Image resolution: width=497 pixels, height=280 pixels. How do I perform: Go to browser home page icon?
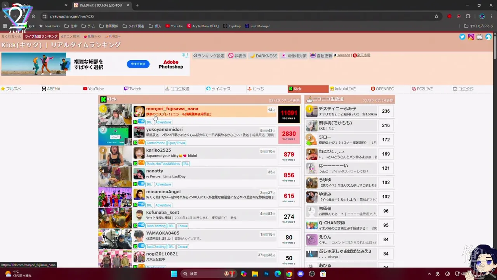[x=33, y=16]
